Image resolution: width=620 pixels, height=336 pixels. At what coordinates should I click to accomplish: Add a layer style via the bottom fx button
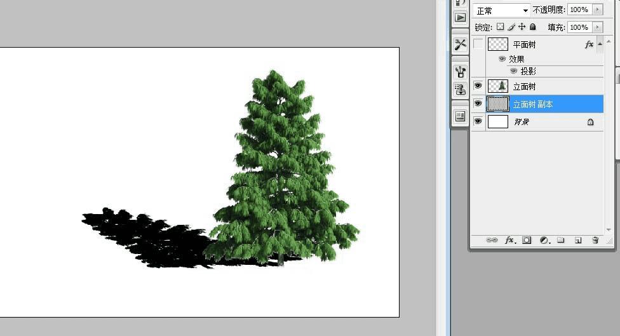click(x=510, y=240)
